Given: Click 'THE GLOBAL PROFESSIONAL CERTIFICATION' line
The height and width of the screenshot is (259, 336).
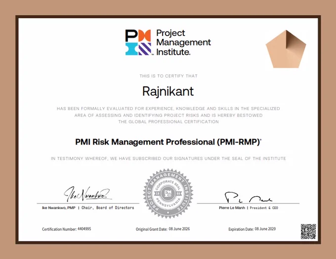Looking at the screenshot, I should tap(168, 122).
